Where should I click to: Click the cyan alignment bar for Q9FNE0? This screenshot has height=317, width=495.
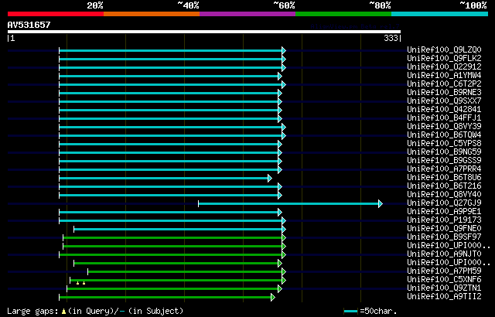[180, 230]
